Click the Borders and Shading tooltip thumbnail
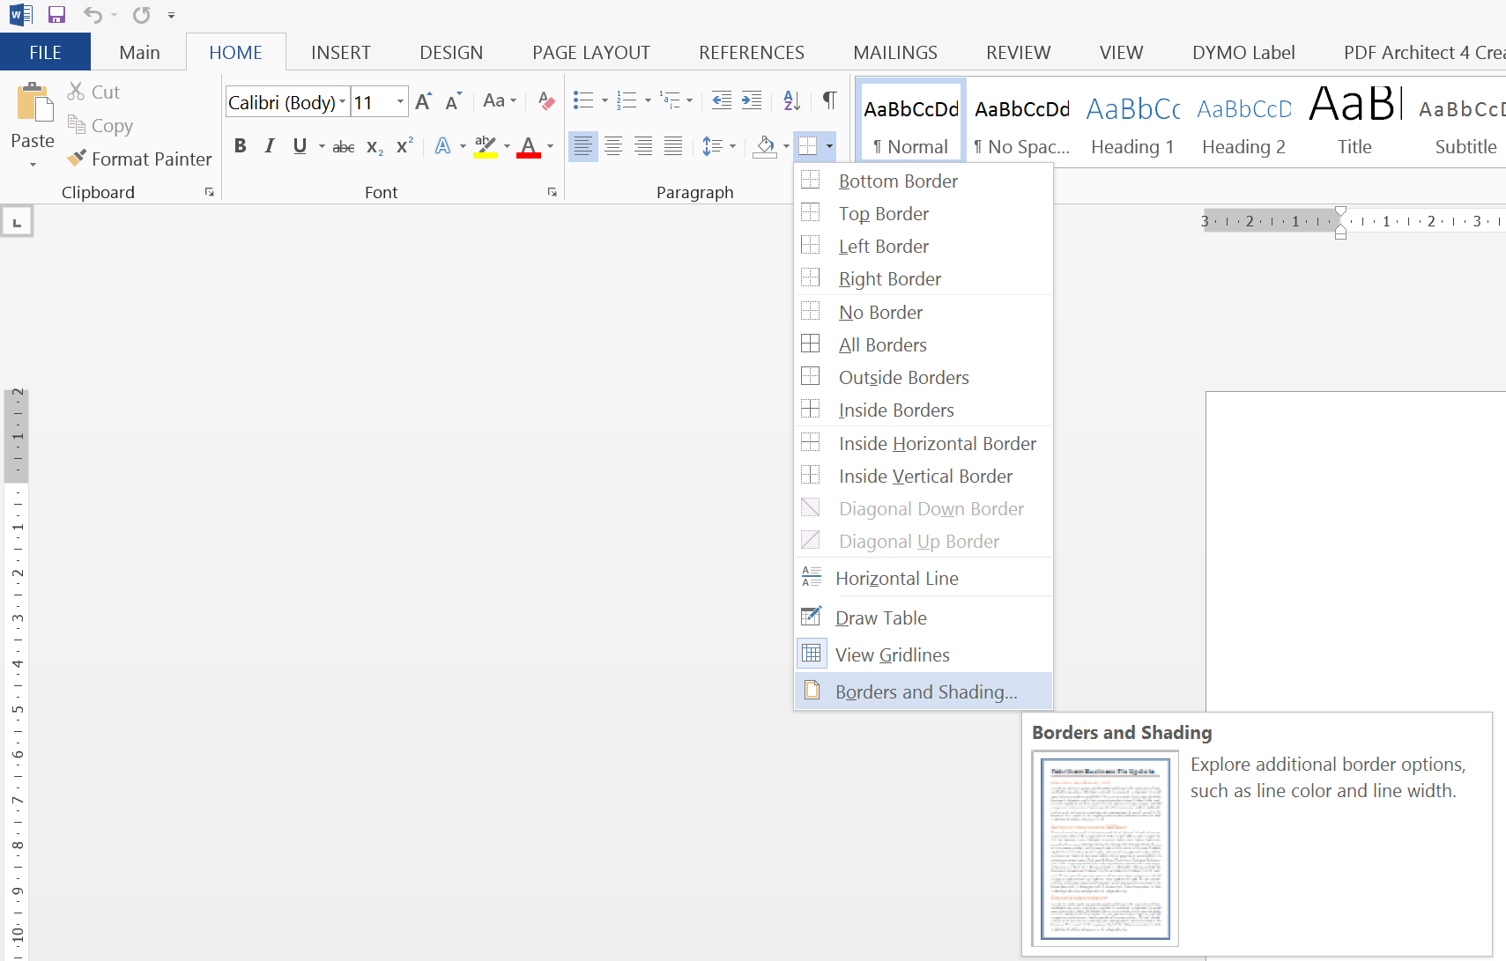The height and width of the screenshot is (961, 1506). [1105, 848]
